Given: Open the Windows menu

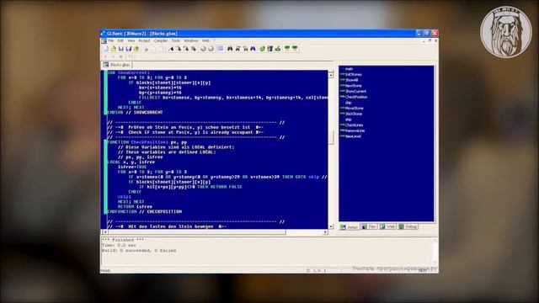Looking at the screenshot, I should (191, 41).
